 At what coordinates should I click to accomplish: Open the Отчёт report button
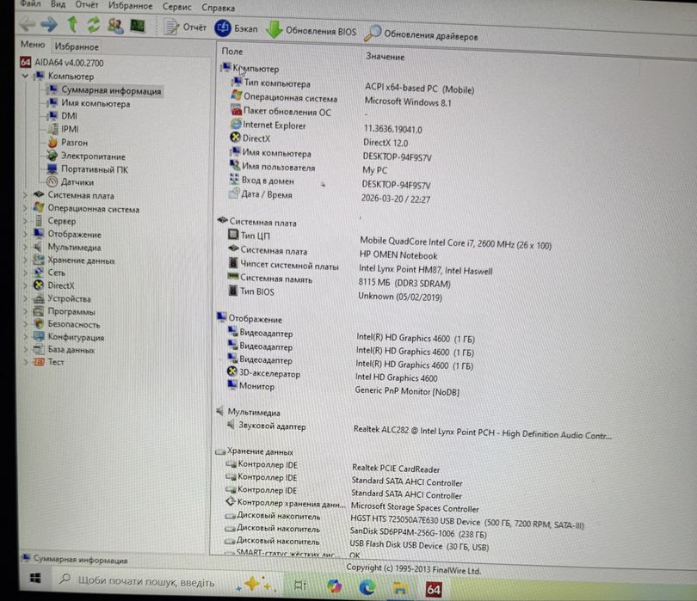[x=185, y=28]
